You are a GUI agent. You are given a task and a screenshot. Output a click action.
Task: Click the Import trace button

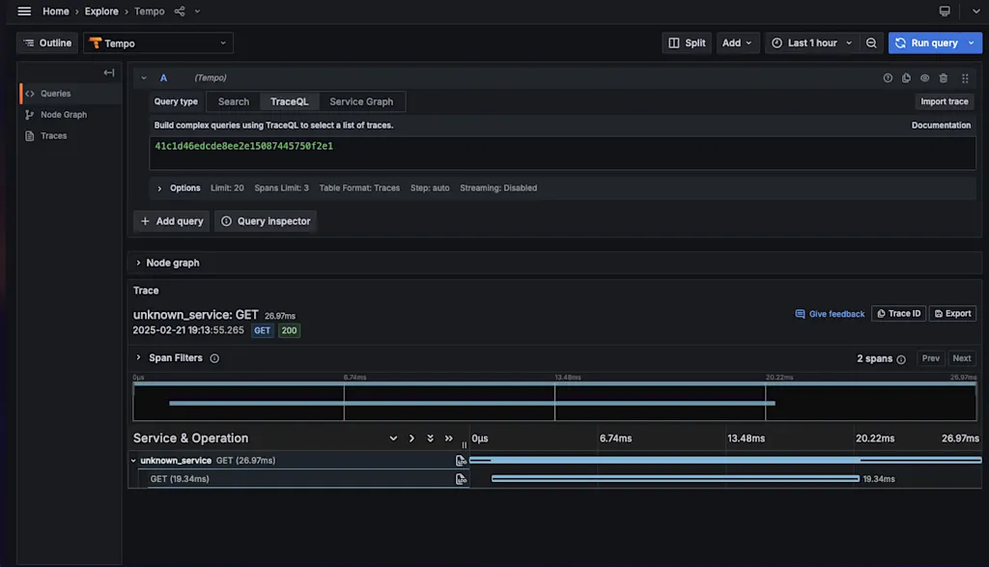(x=944, y=101)
